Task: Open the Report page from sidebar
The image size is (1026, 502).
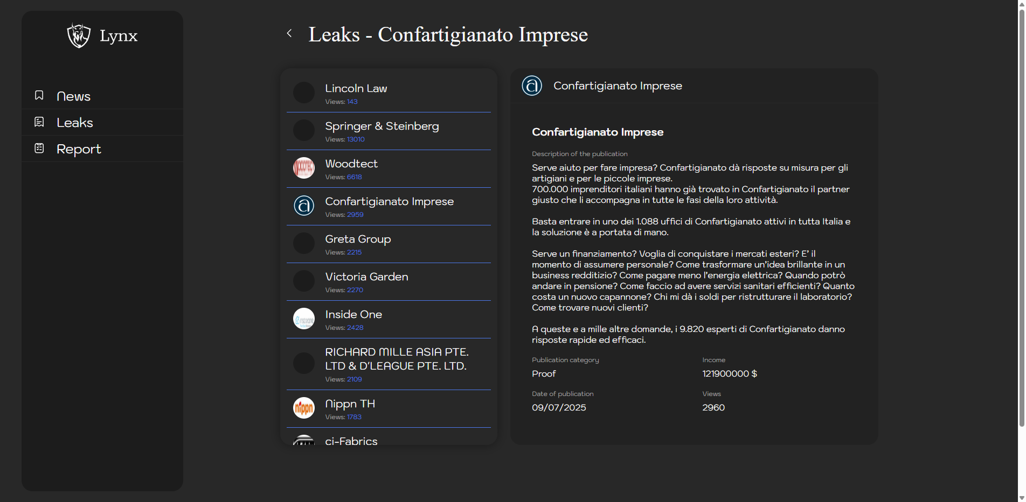Action: tap(79, 149)
